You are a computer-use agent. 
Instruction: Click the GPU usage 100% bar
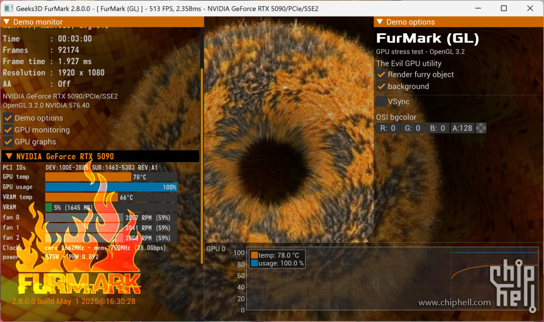click(x=111, y=187)
